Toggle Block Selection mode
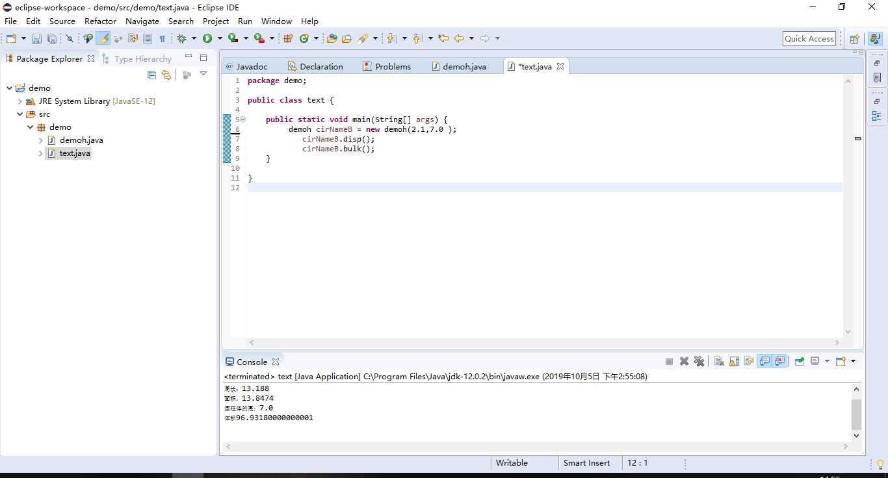The image size is (888, 478). (x=148, y=38)
